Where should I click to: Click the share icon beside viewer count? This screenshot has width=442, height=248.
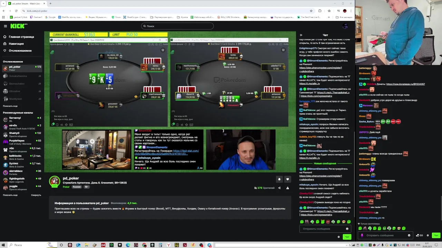[279, 188]
